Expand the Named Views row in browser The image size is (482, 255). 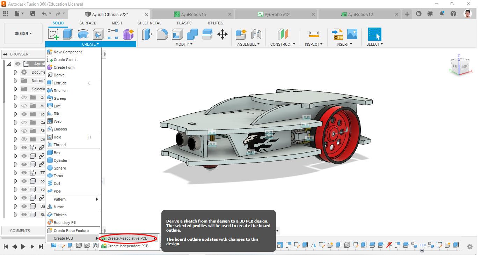[x=15, y=81]
